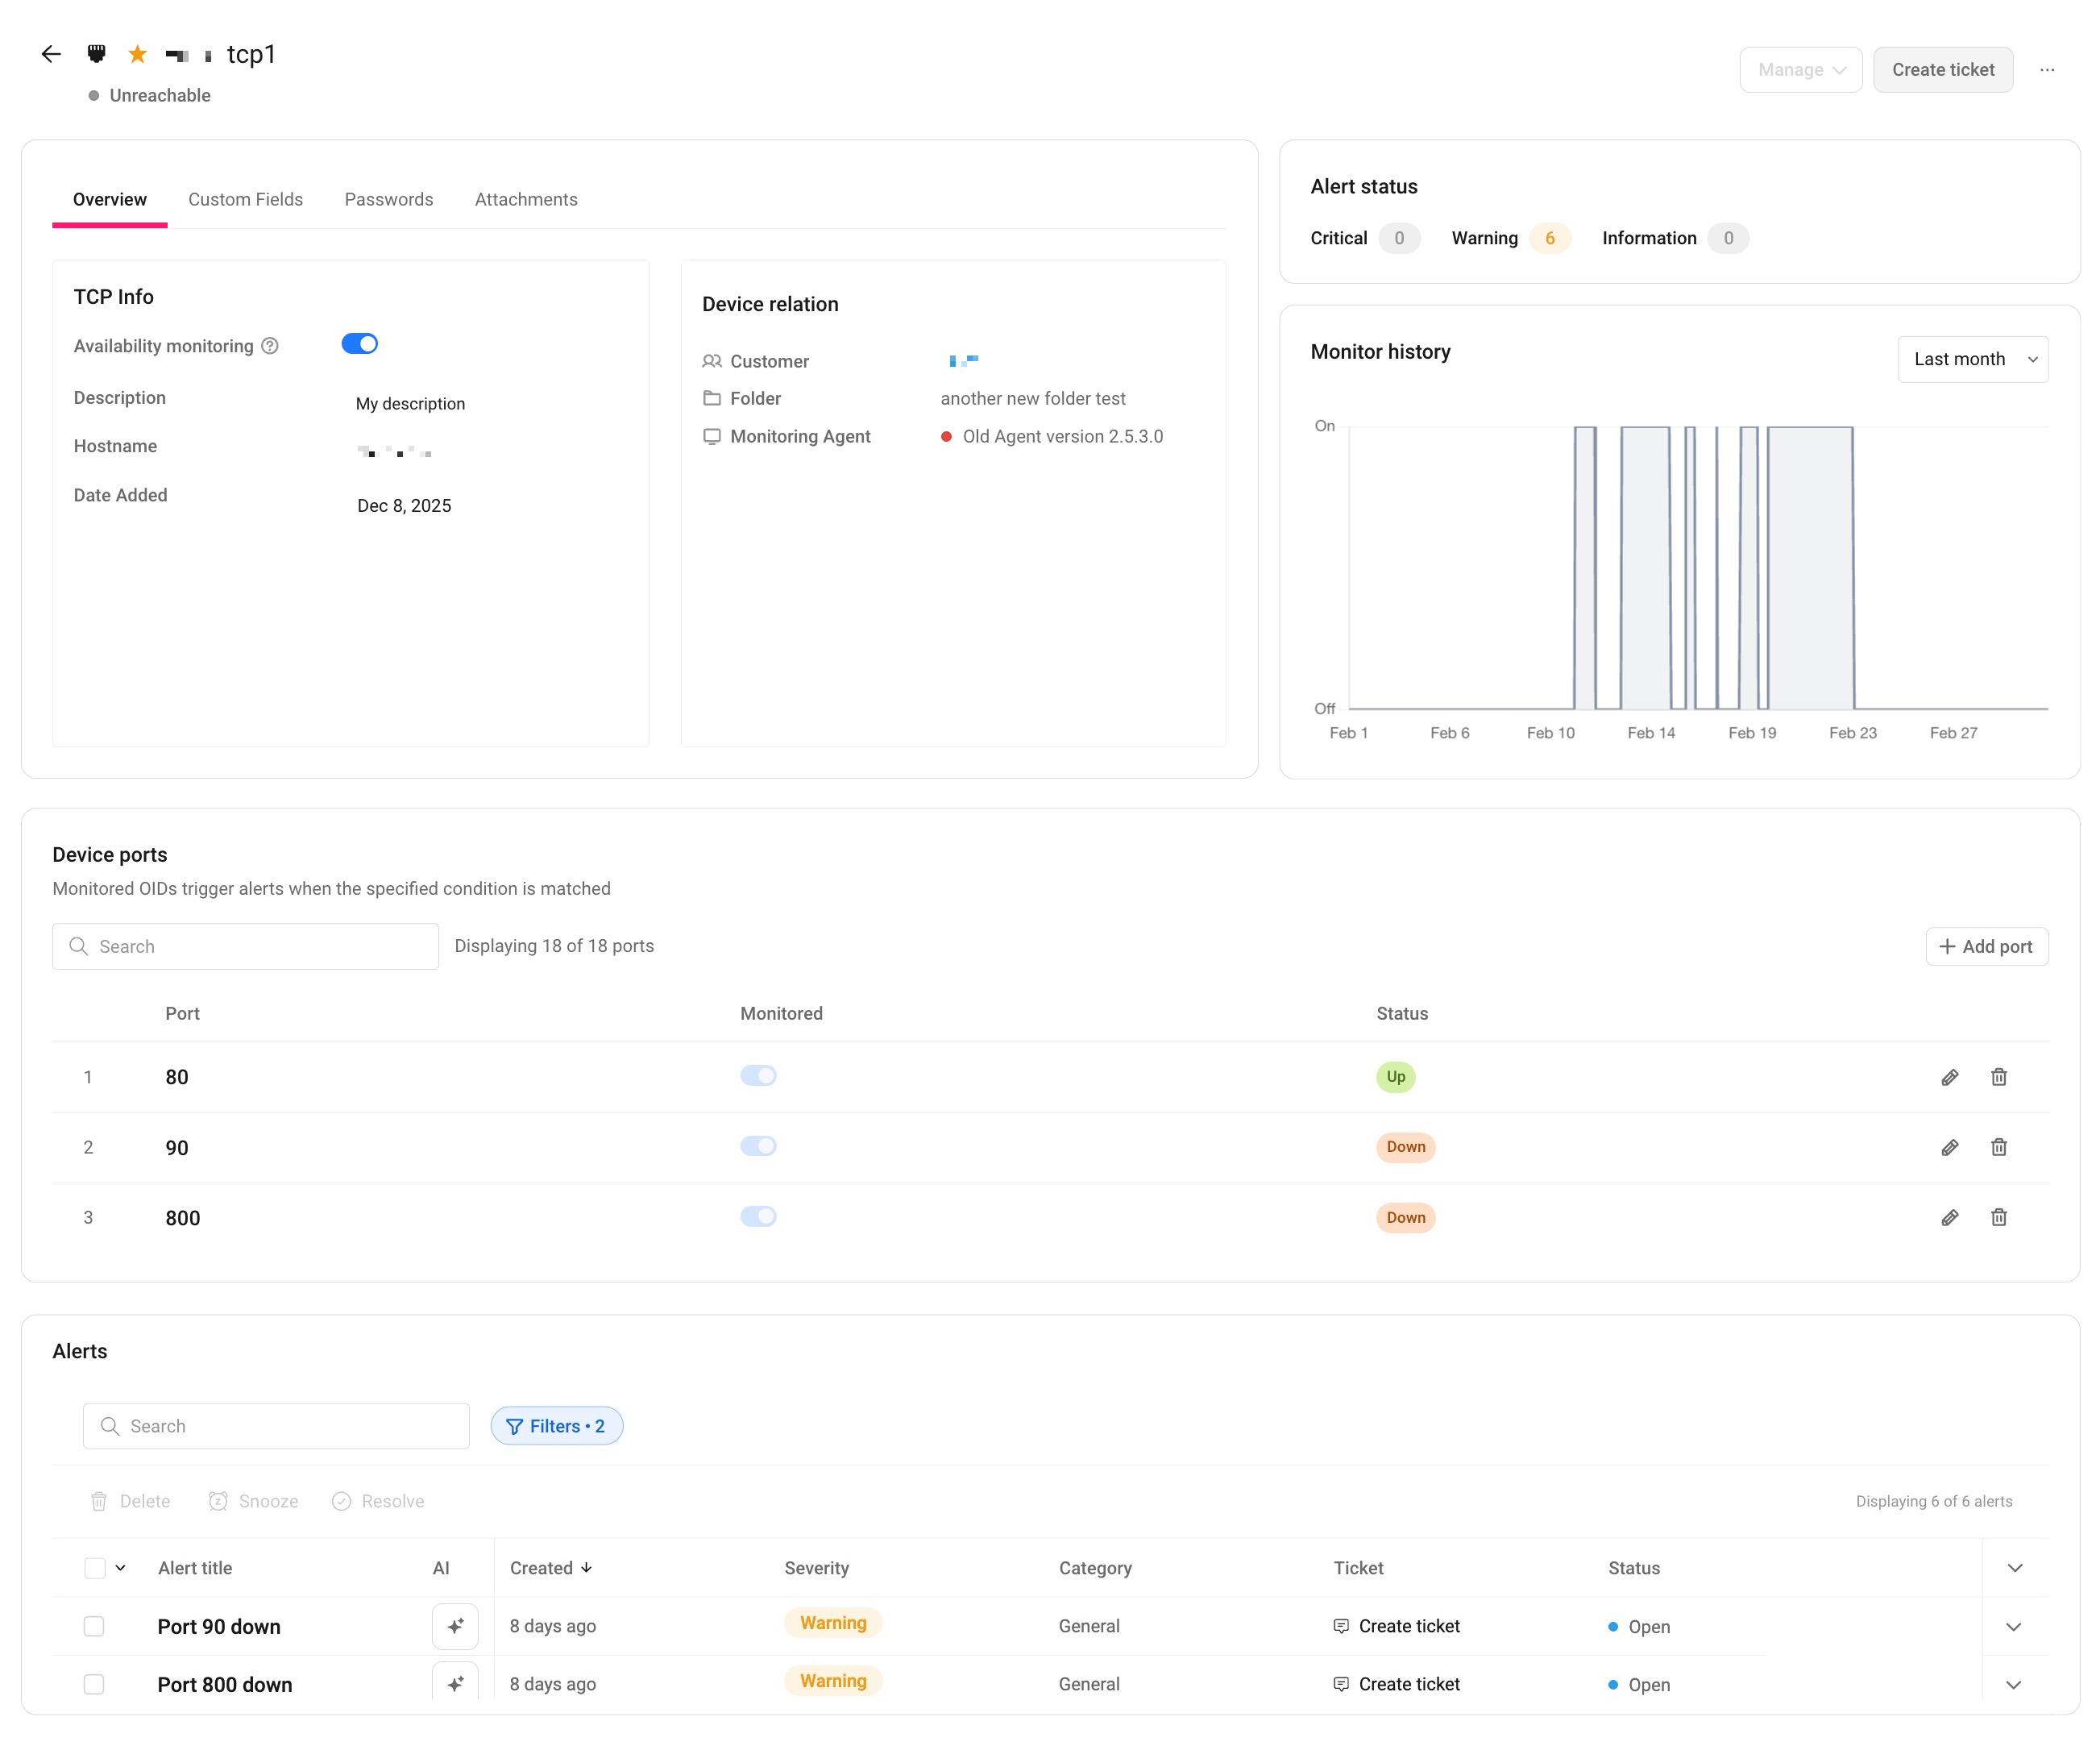Edit port 90 with the pencil icon
Viewport: 2100px width, 1746px height.
[x=1950, y=1148]
